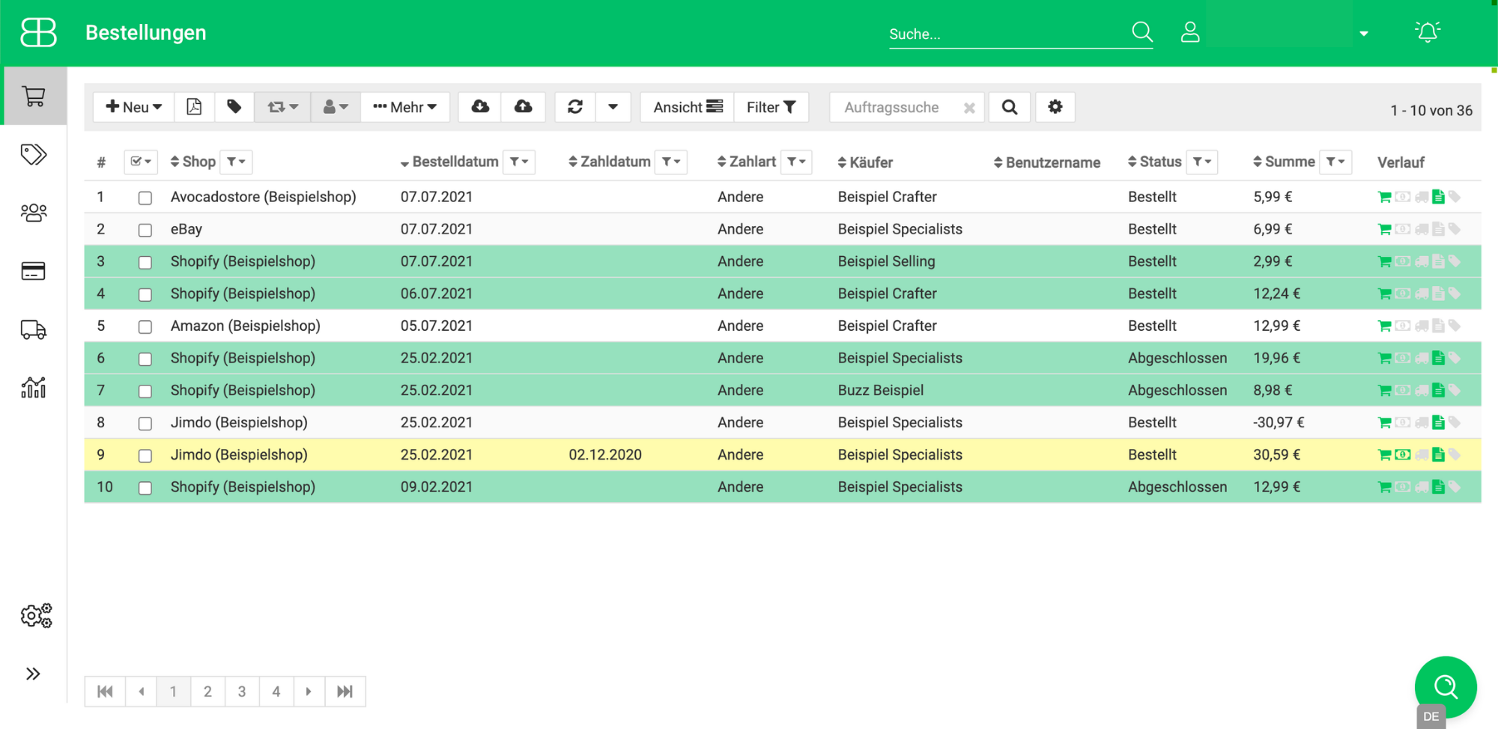
Task: Sort by Bestelldatum column
Action: (449, 162)
